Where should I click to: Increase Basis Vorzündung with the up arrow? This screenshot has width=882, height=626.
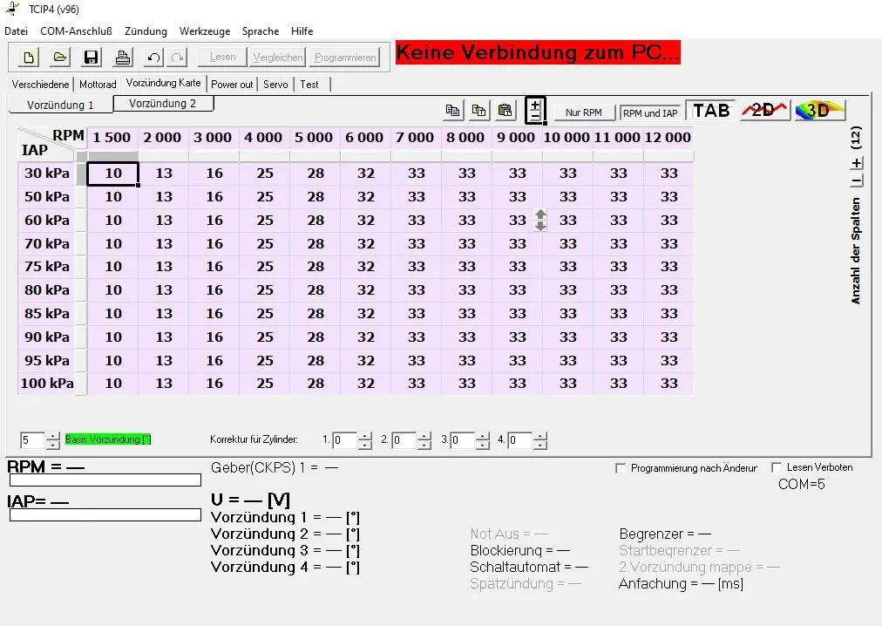click(x=53, y=436)
